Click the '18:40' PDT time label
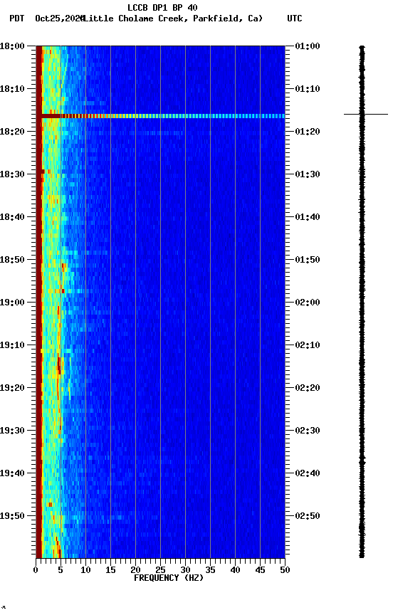393x615 pixels. [12, 217]
